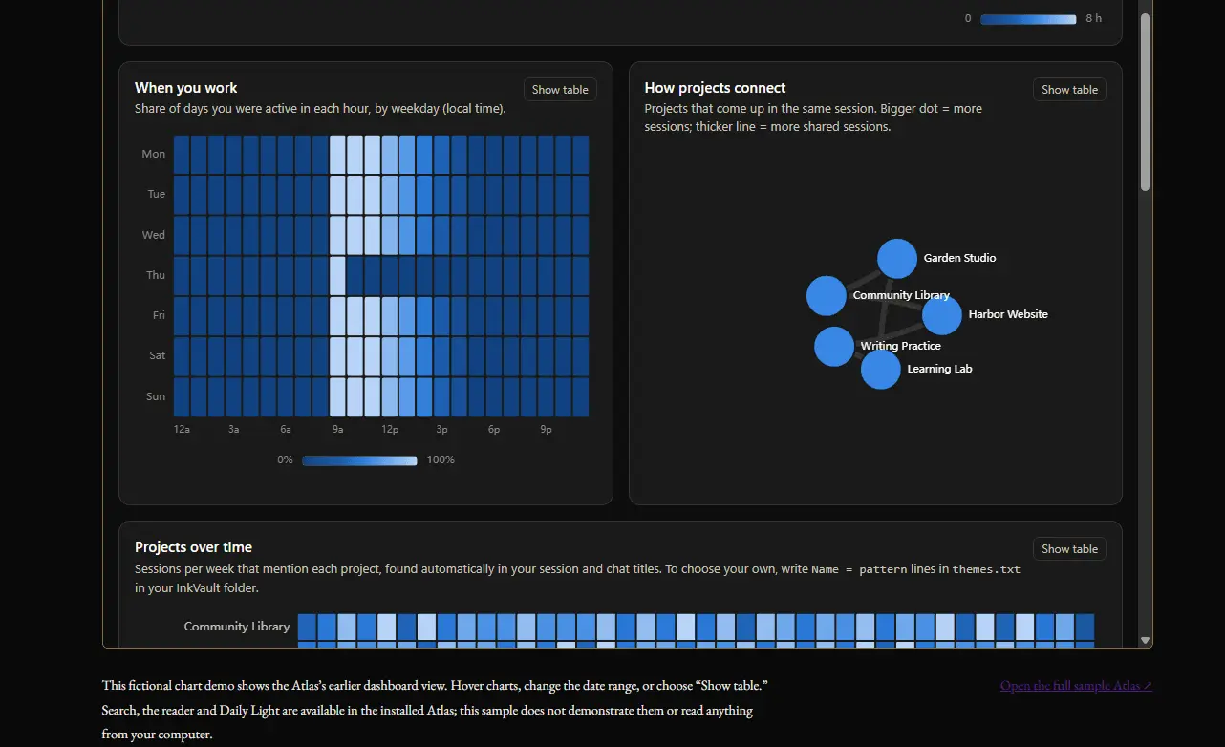Click the Sat row label in heatmap
Screen dimensions: 1225x747
point(157,355)
